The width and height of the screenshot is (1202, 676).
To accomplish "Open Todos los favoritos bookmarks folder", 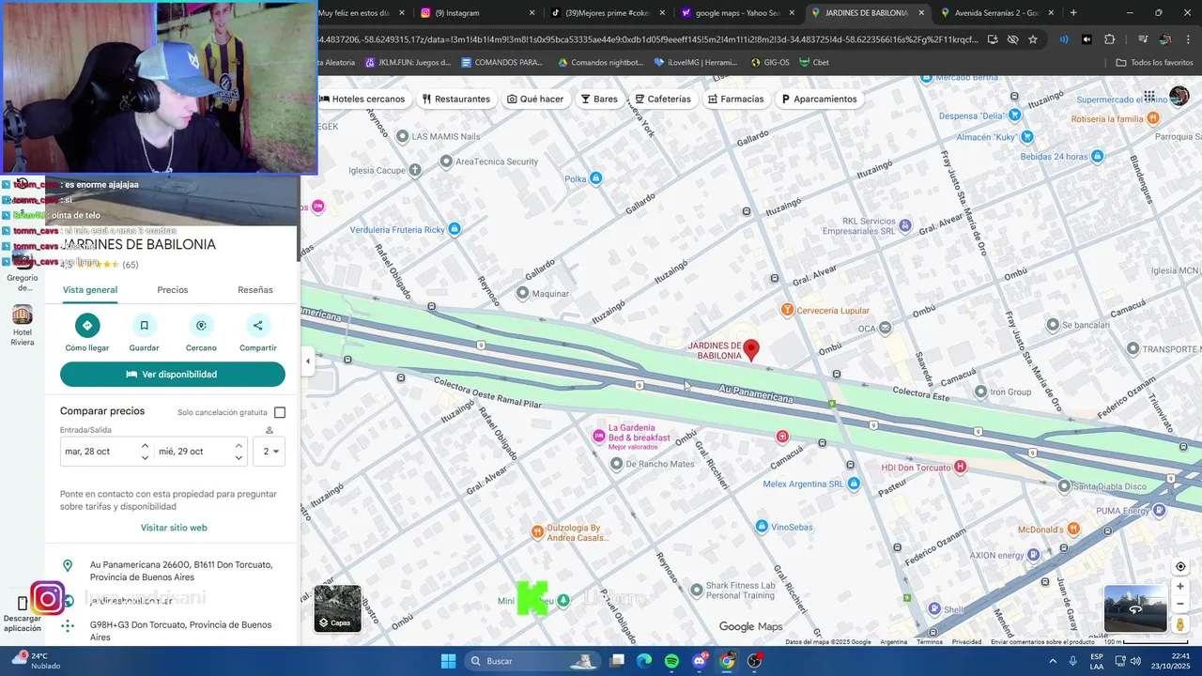I will [1154, 63].
